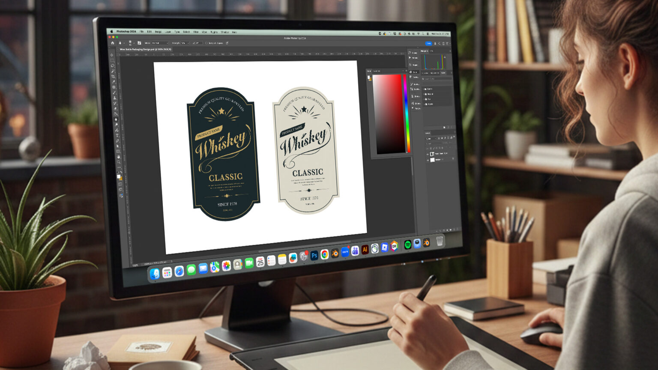Screen dimensions: 658x370
Task: Select the Background layer thumbnail
Action: point(432,160)
